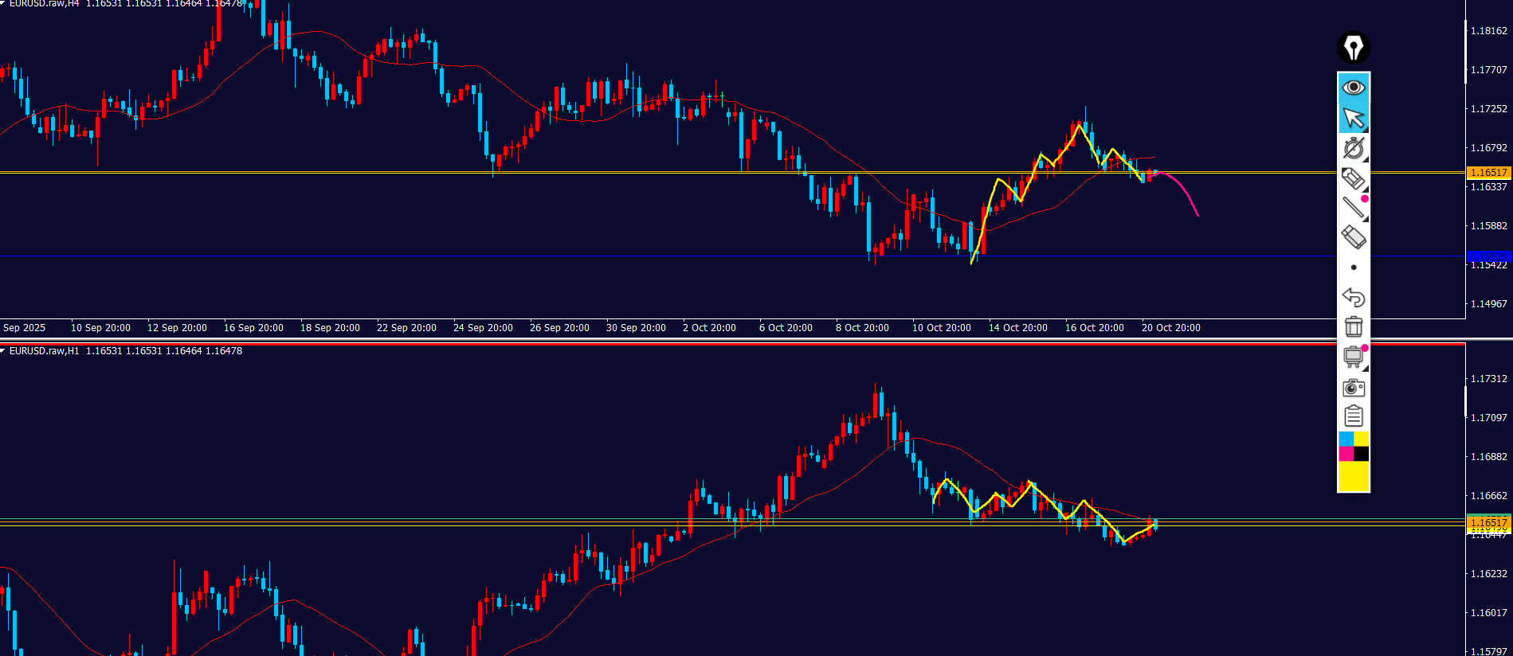Pick the black color swatch
The image size is (1513, 656).
[1361, 454]
